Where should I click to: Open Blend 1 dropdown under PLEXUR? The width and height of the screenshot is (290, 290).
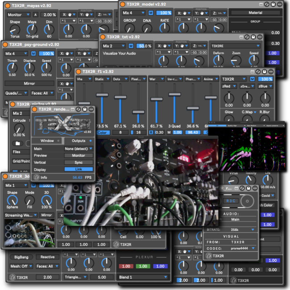click(143, 277)
